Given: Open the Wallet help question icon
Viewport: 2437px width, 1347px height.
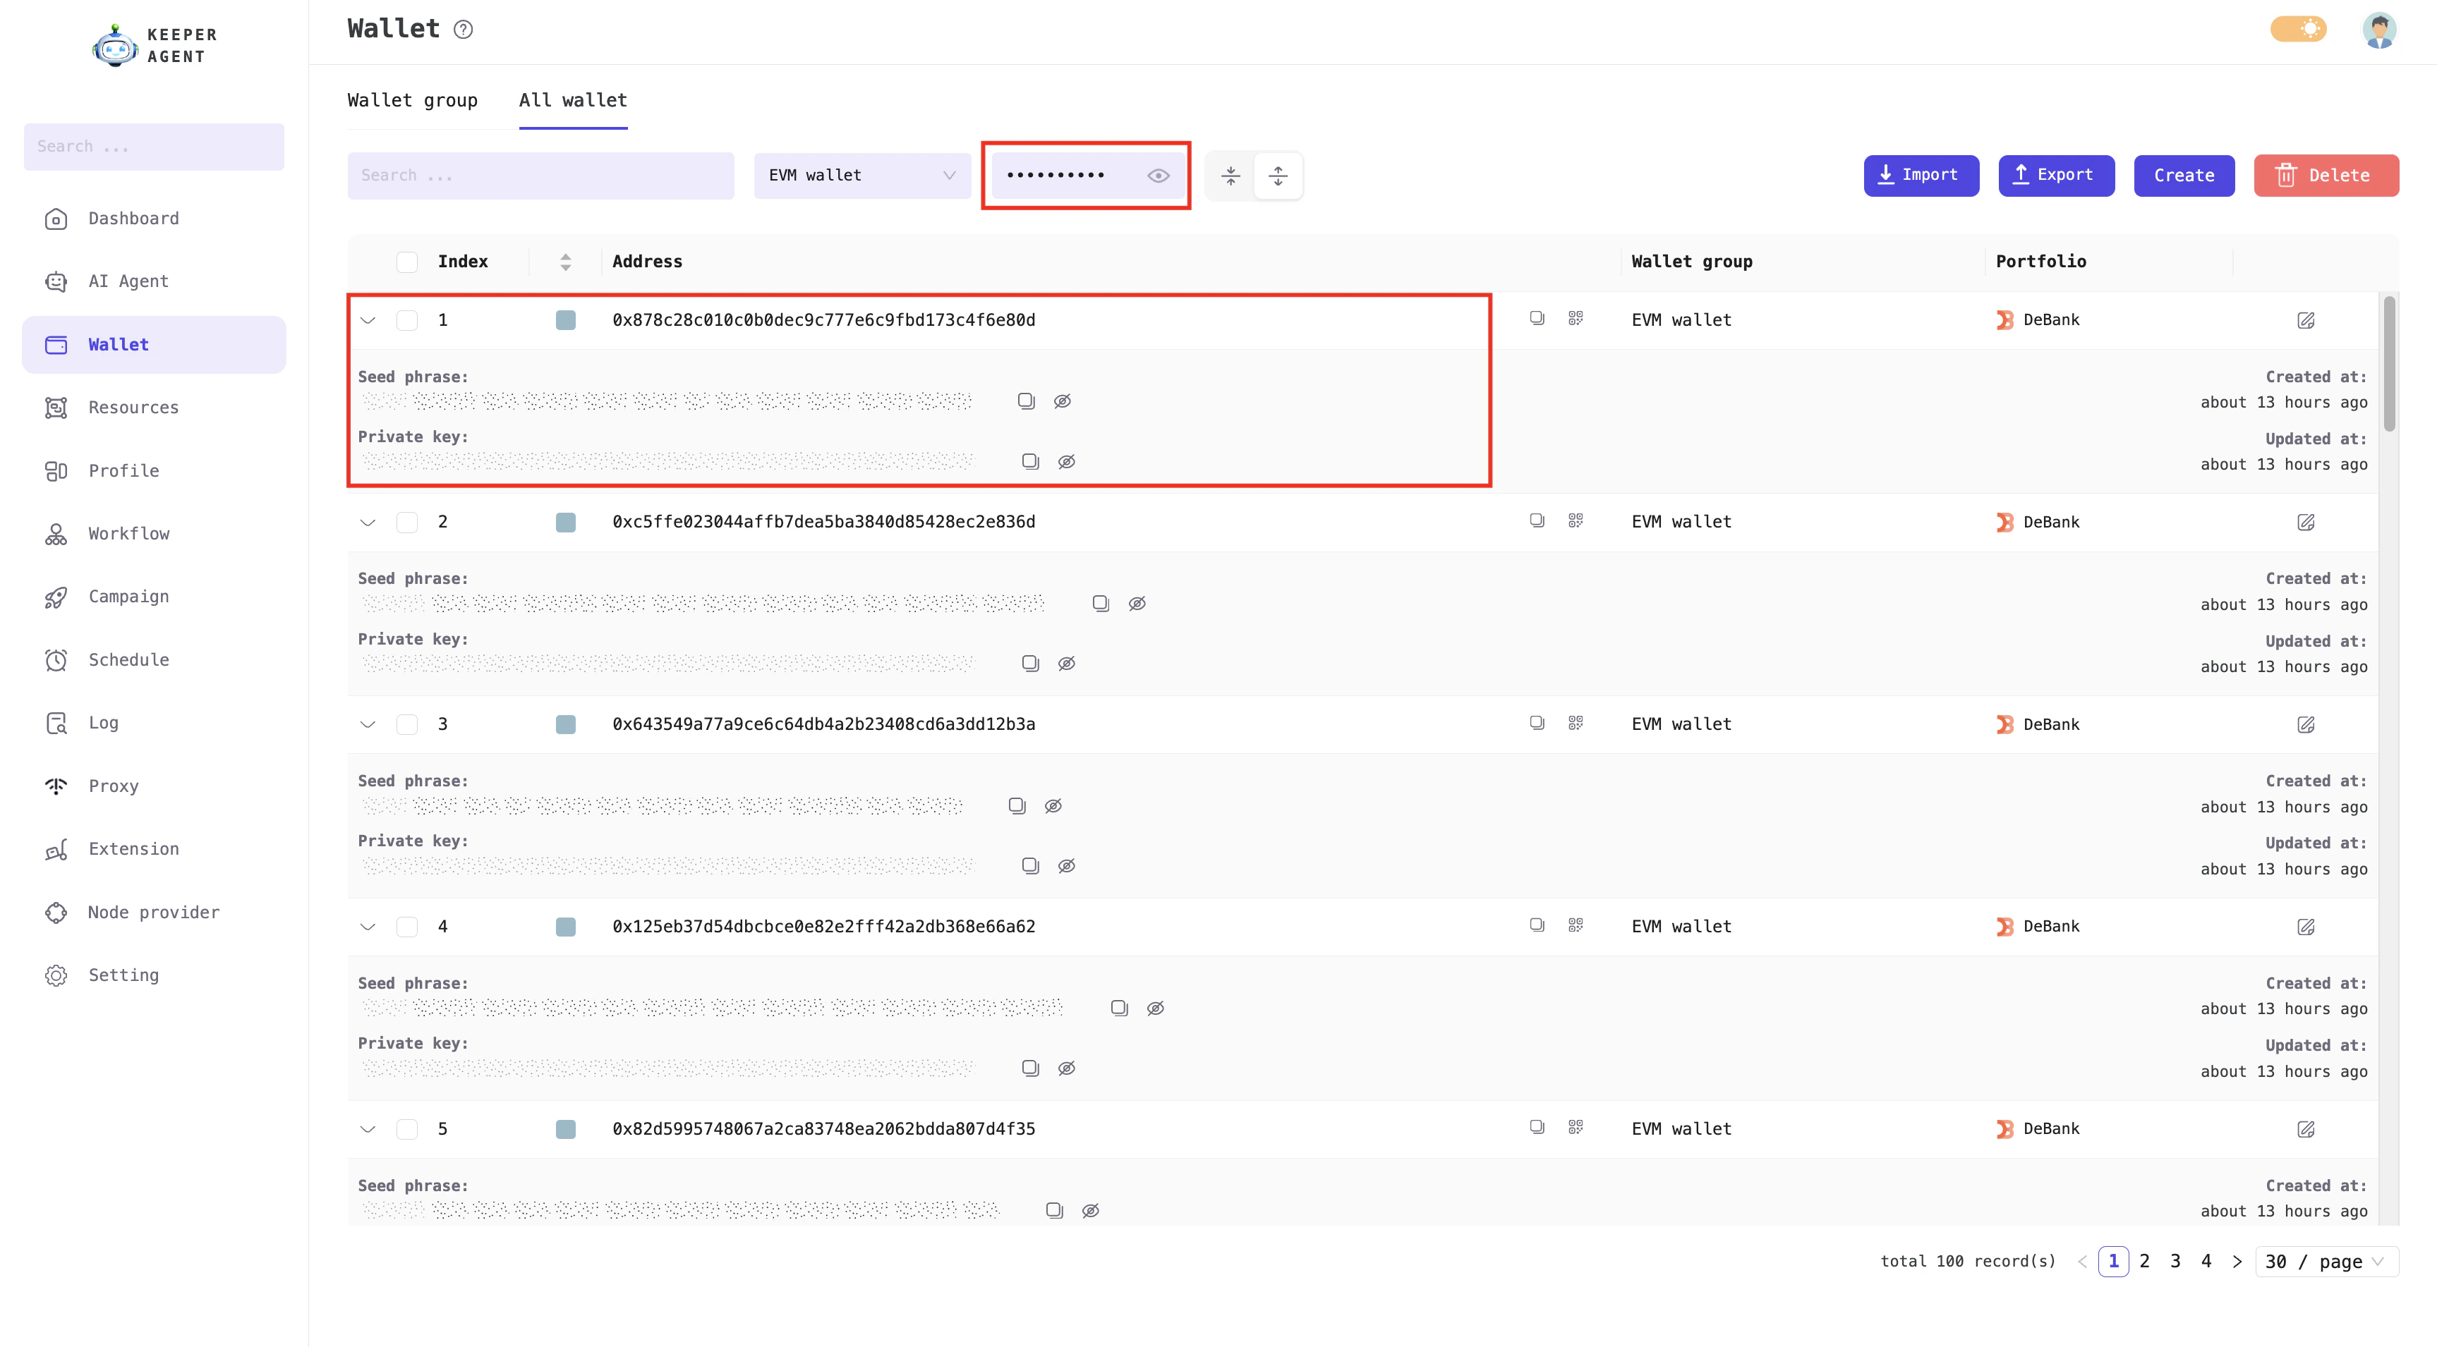Looking at the screenshot, I should tap(463, 30).
